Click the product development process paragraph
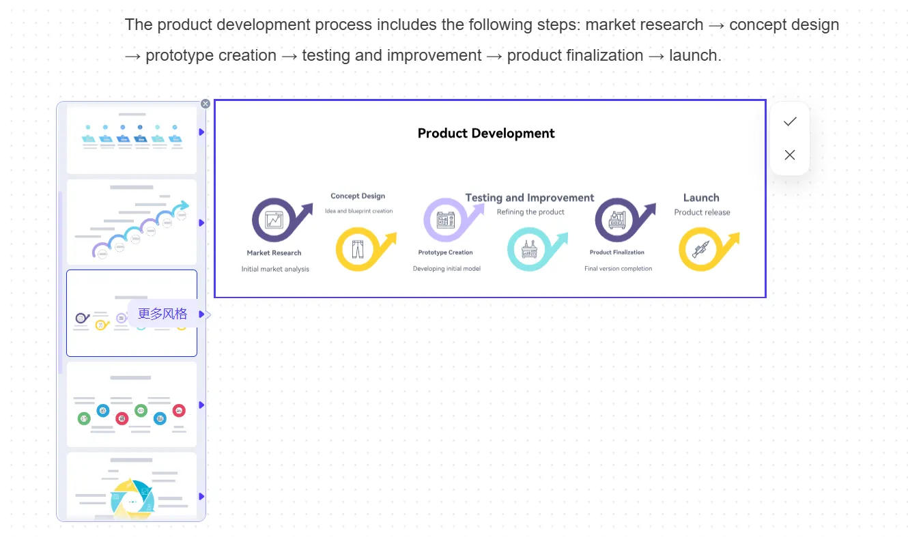 coord(481,40)
